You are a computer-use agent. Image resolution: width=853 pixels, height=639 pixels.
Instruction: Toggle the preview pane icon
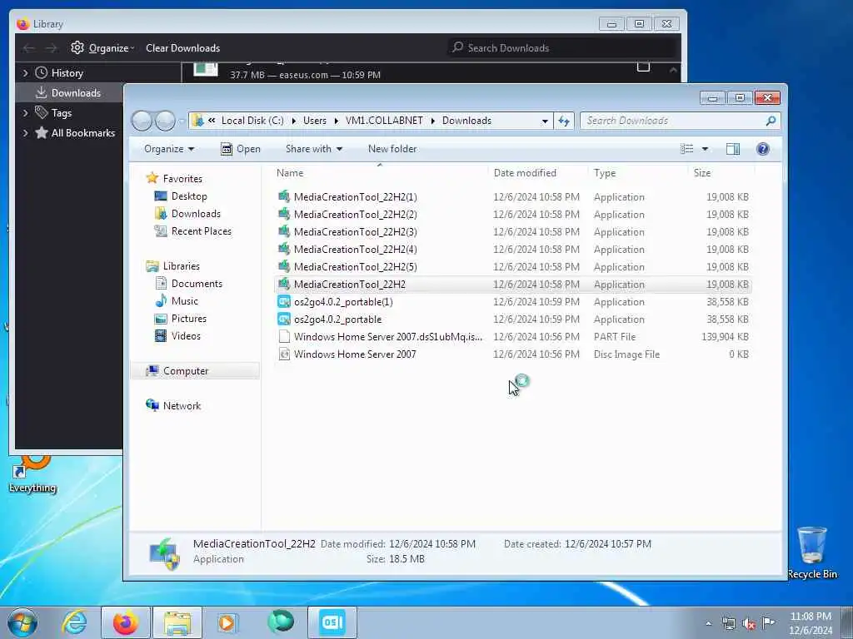tap(733, 149)
